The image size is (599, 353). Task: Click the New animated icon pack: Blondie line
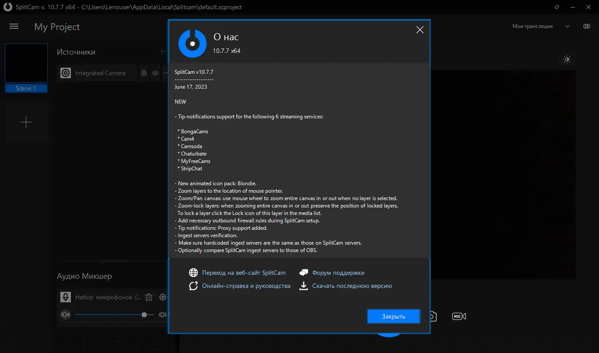pos(215,183)
